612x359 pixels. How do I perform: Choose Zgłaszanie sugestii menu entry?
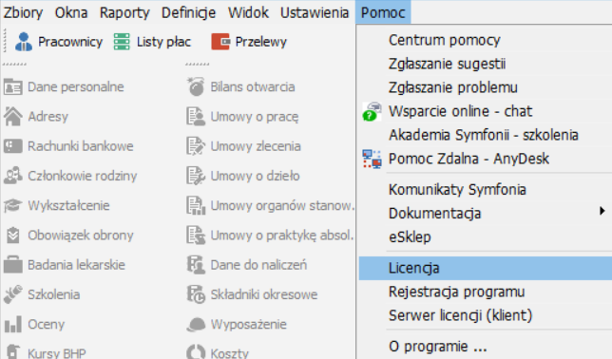pyautogui.click(x=447, y=64)
